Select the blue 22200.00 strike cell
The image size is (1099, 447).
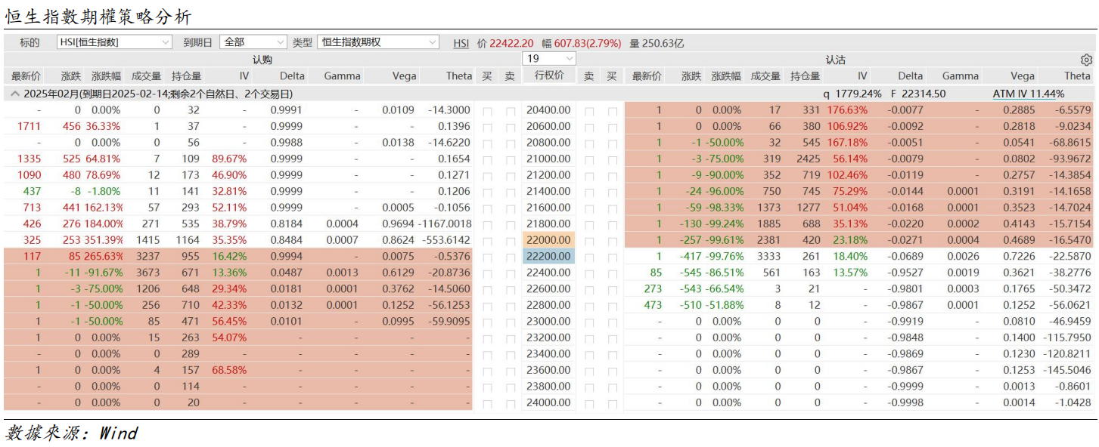click(x=549, y=257)
